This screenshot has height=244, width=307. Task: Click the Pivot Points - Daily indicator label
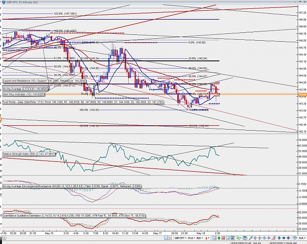pyautogui.click(x=82, y=102)
